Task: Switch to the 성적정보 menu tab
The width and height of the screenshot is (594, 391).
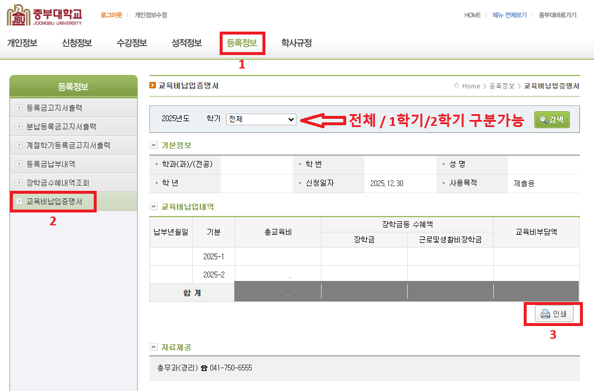Action: coord(187,43)
